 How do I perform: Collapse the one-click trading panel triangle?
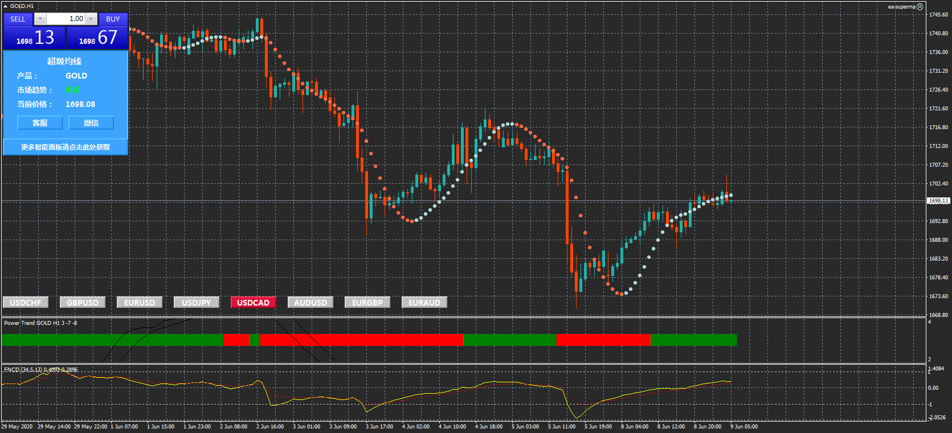5,6
